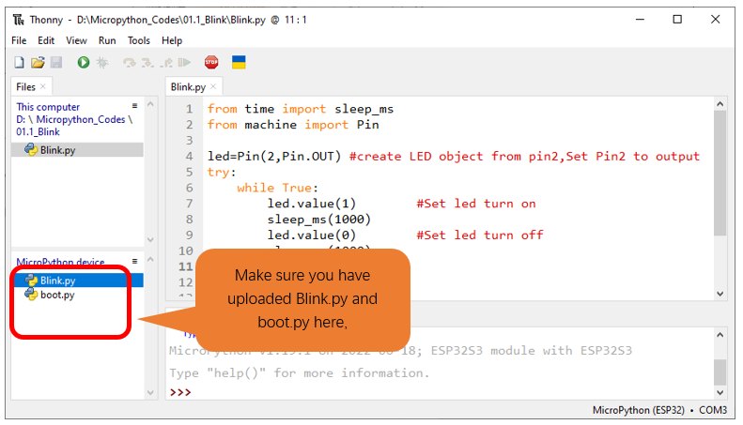Open interpreter selector MicroPython (ESP32) COM3
Image resolution: width=743 pixels, height=425 pixels.
point(659,410)
